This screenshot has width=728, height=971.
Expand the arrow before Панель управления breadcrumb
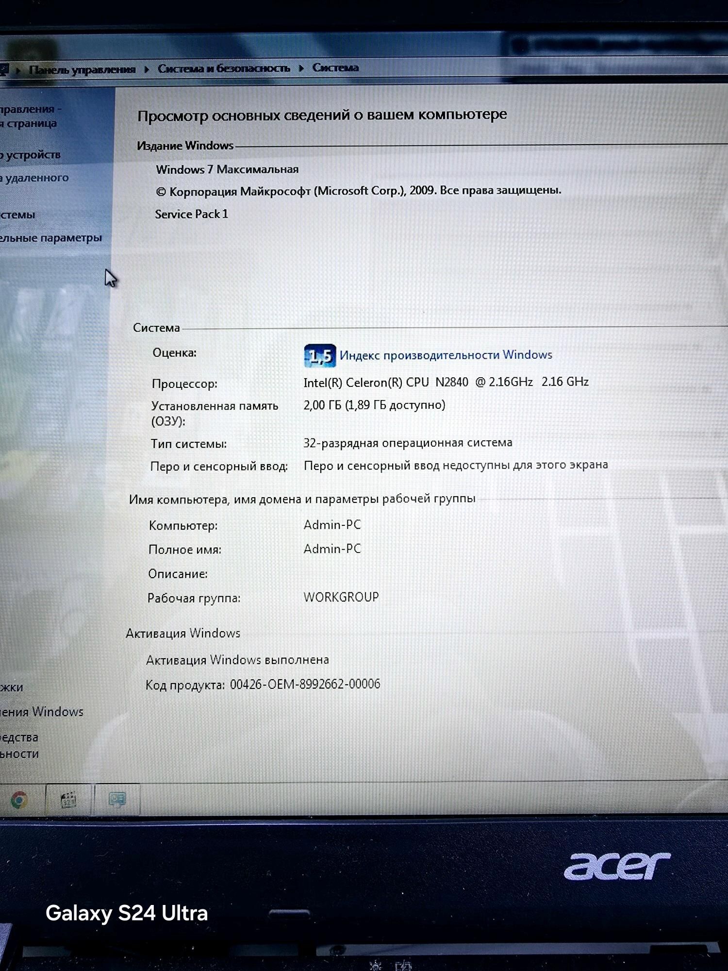[x=18, y=71]
